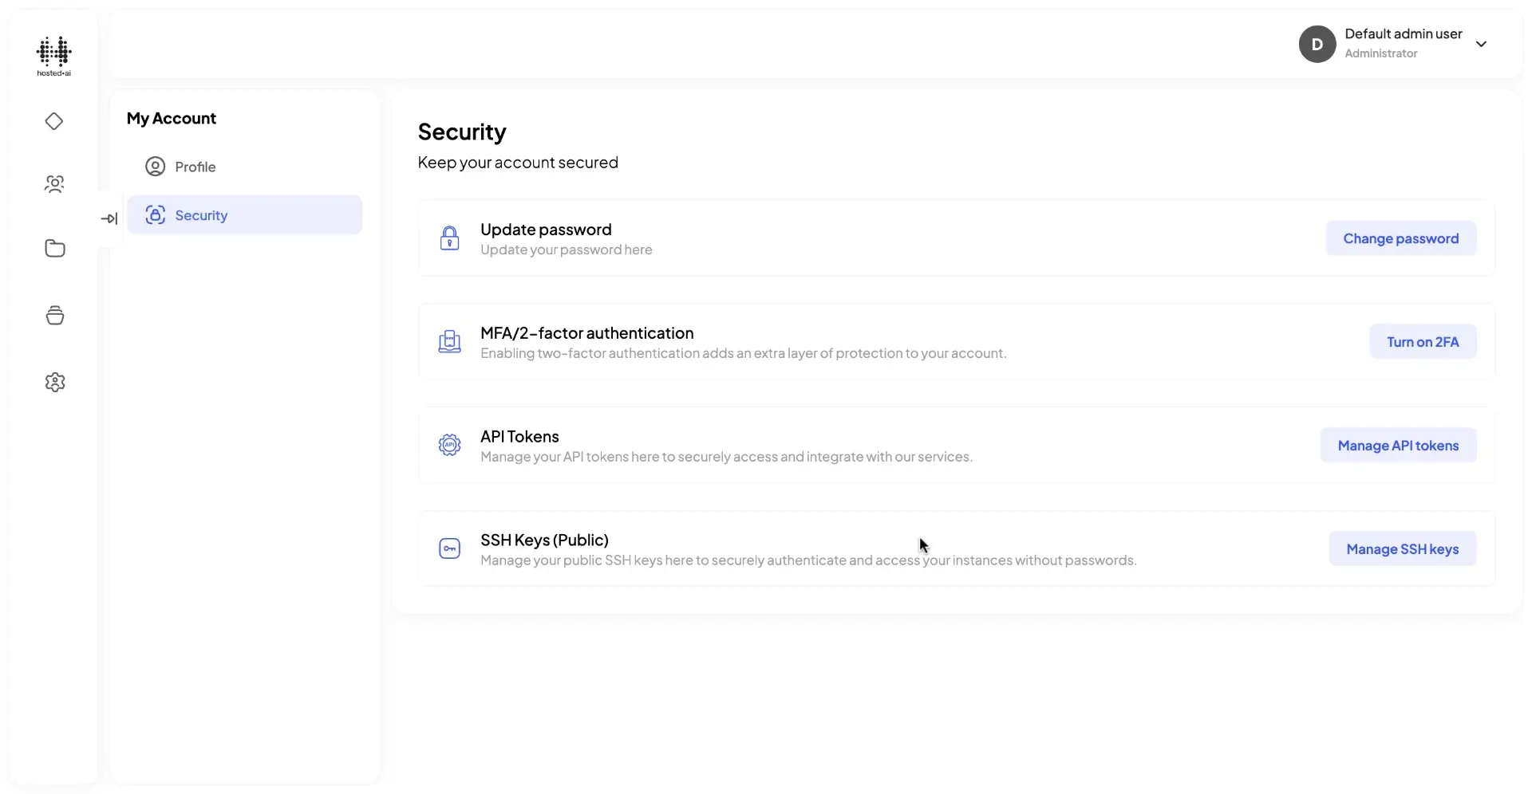1532x794 pixels.
Task: Select the bucket icon in sidebar
Action: [53, 315]
